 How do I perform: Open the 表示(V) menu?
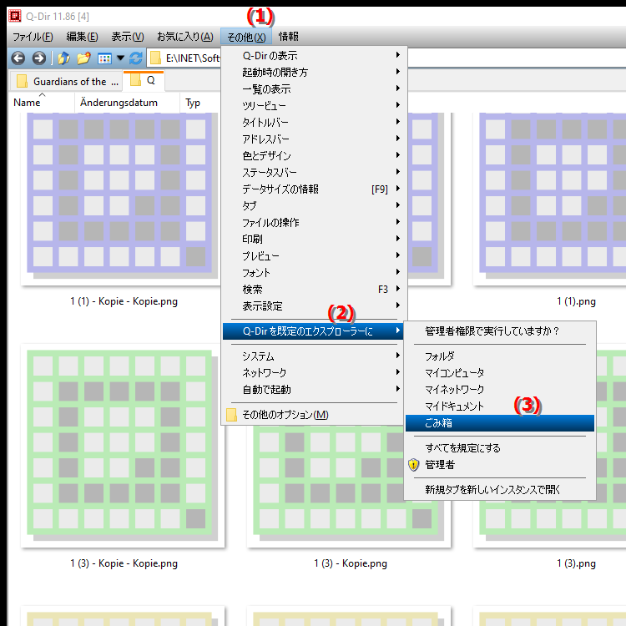128,37
